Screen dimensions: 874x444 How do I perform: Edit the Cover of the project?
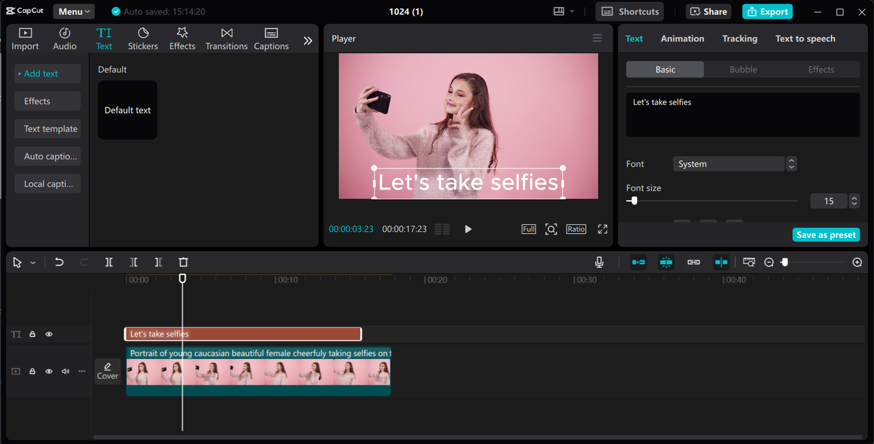107,371
